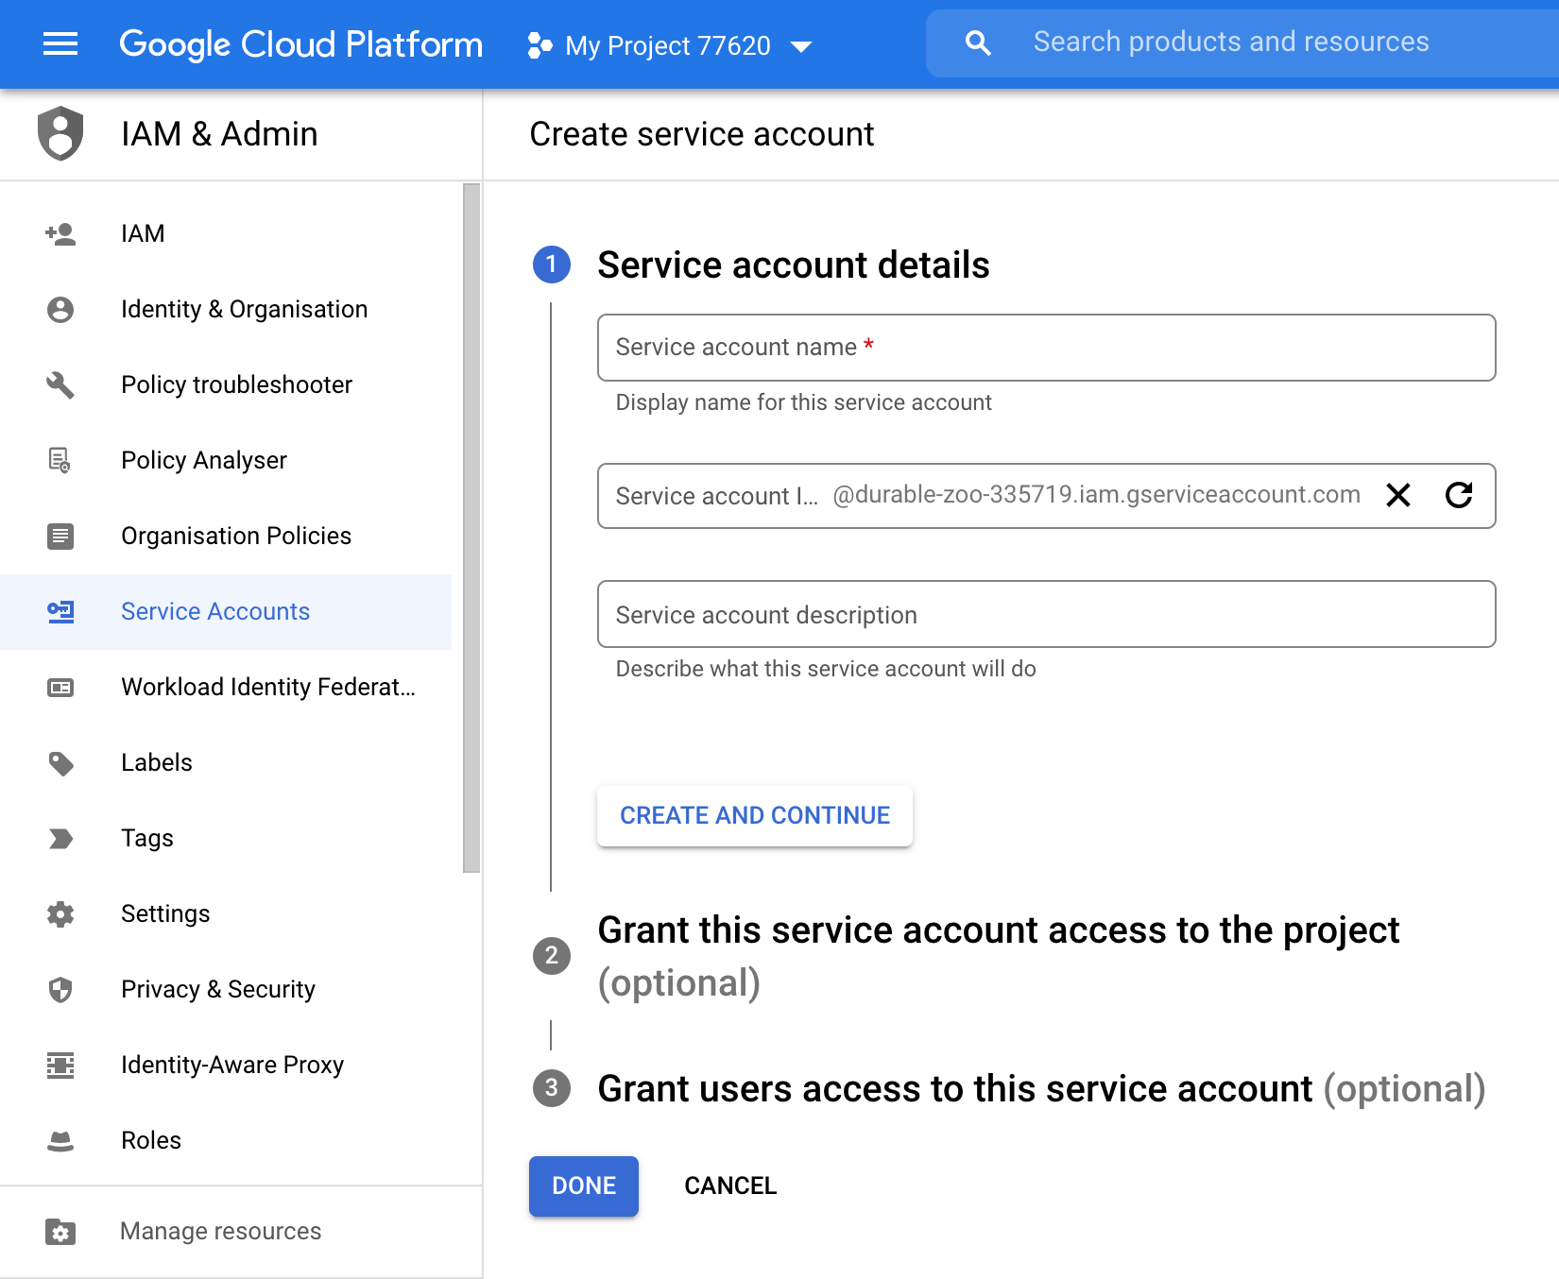
Task: Open Roles page
Action: [226, 1140]
